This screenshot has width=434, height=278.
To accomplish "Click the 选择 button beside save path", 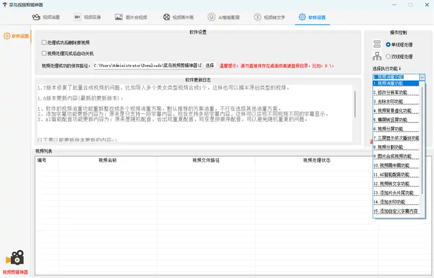I will [x=210, y=66].
